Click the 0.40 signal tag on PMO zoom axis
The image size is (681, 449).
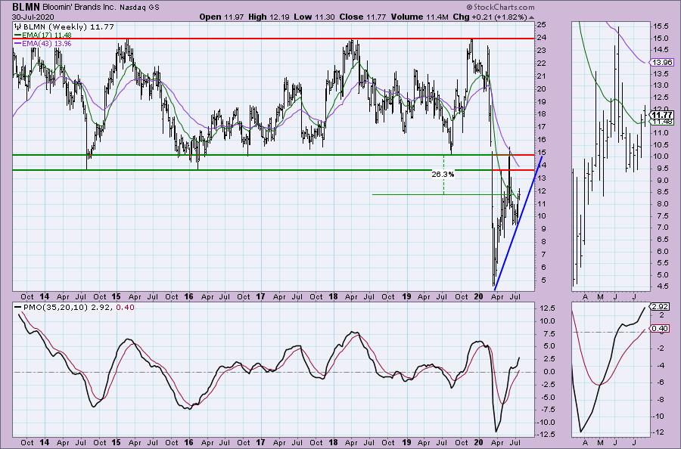(661, 328)
